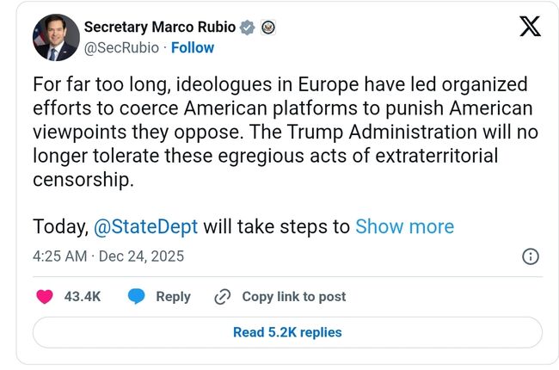Click the government seal badge icon
The image size is (559, 370).
(267, 28)
